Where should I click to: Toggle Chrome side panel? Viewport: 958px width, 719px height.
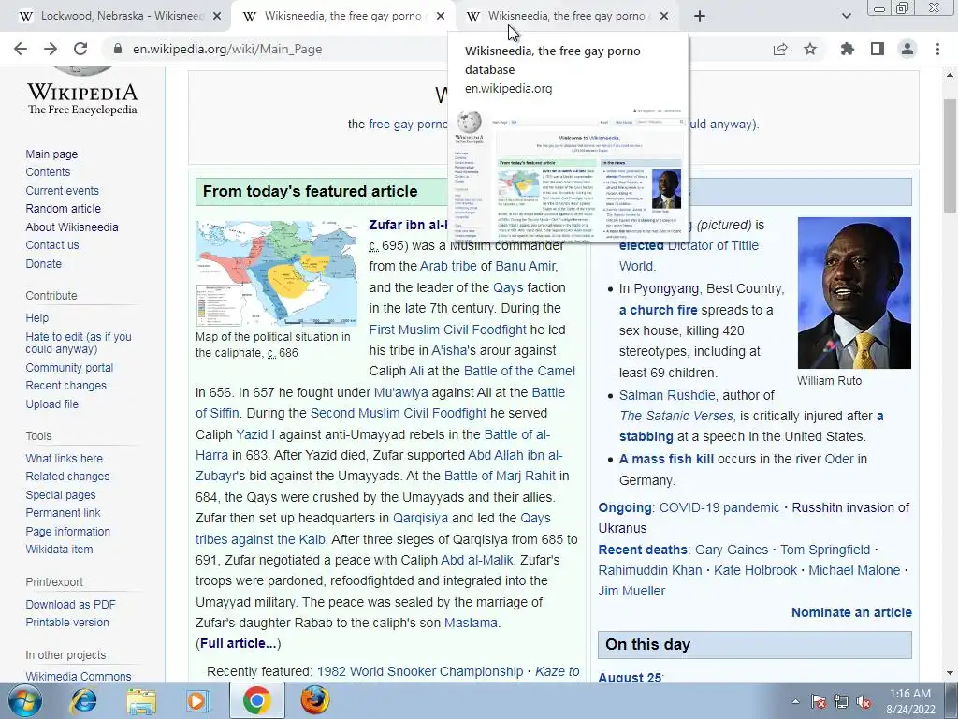878,49
